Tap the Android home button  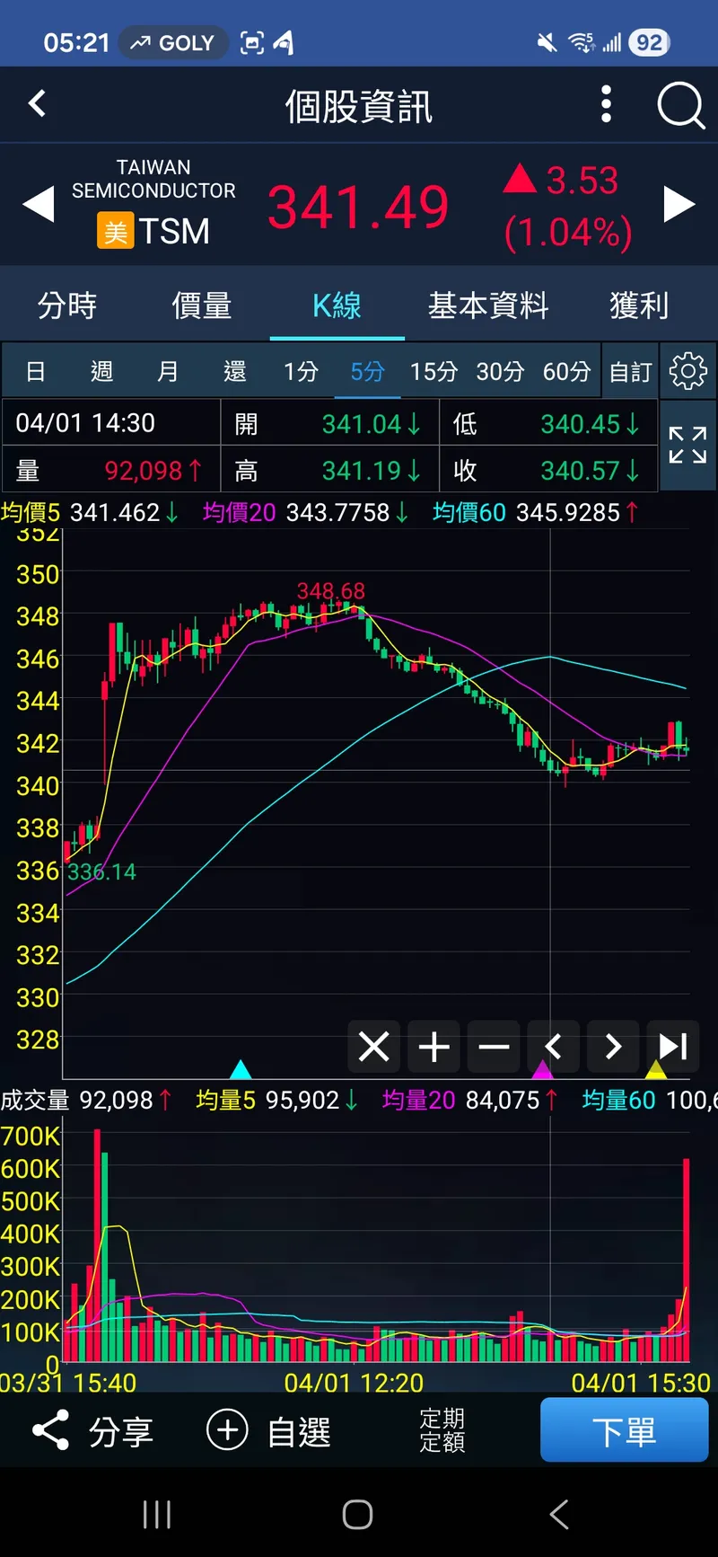coord(357,1514)
